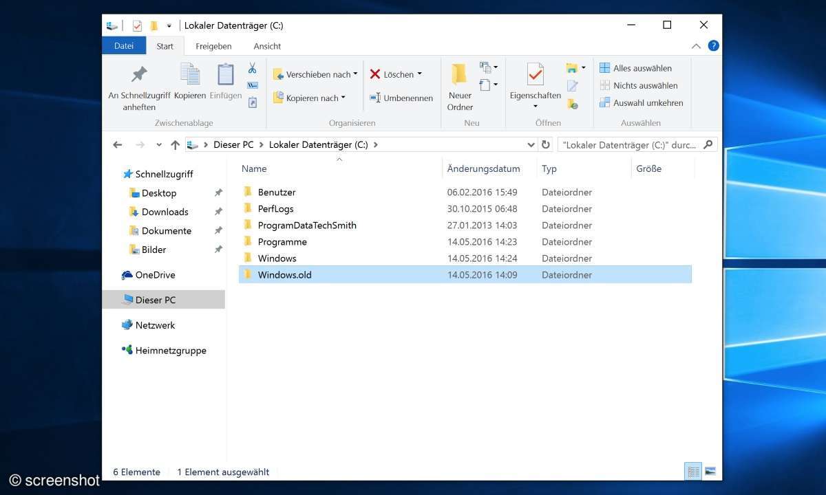Open Desktop in the navigation pane

pos(153,193)
